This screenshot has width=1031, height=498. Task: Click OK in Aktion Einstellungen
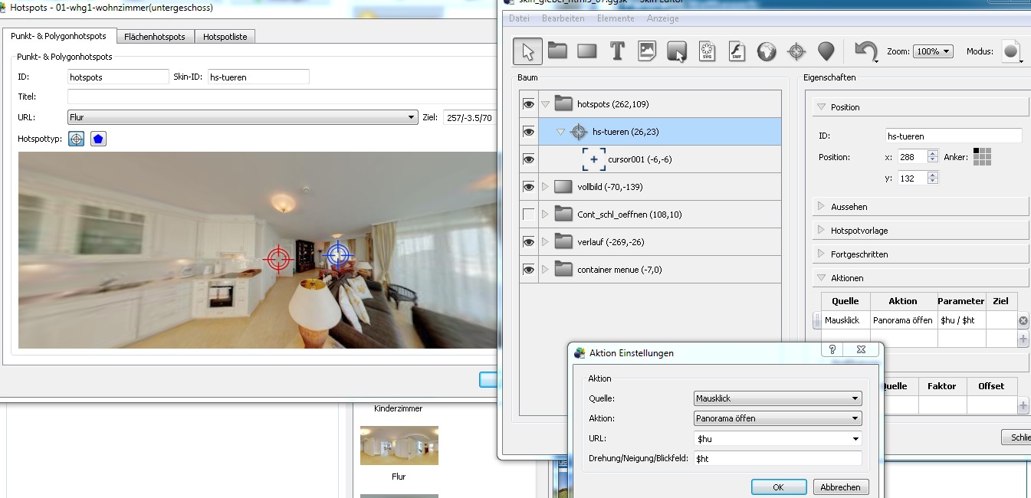[x=778, y=487]
